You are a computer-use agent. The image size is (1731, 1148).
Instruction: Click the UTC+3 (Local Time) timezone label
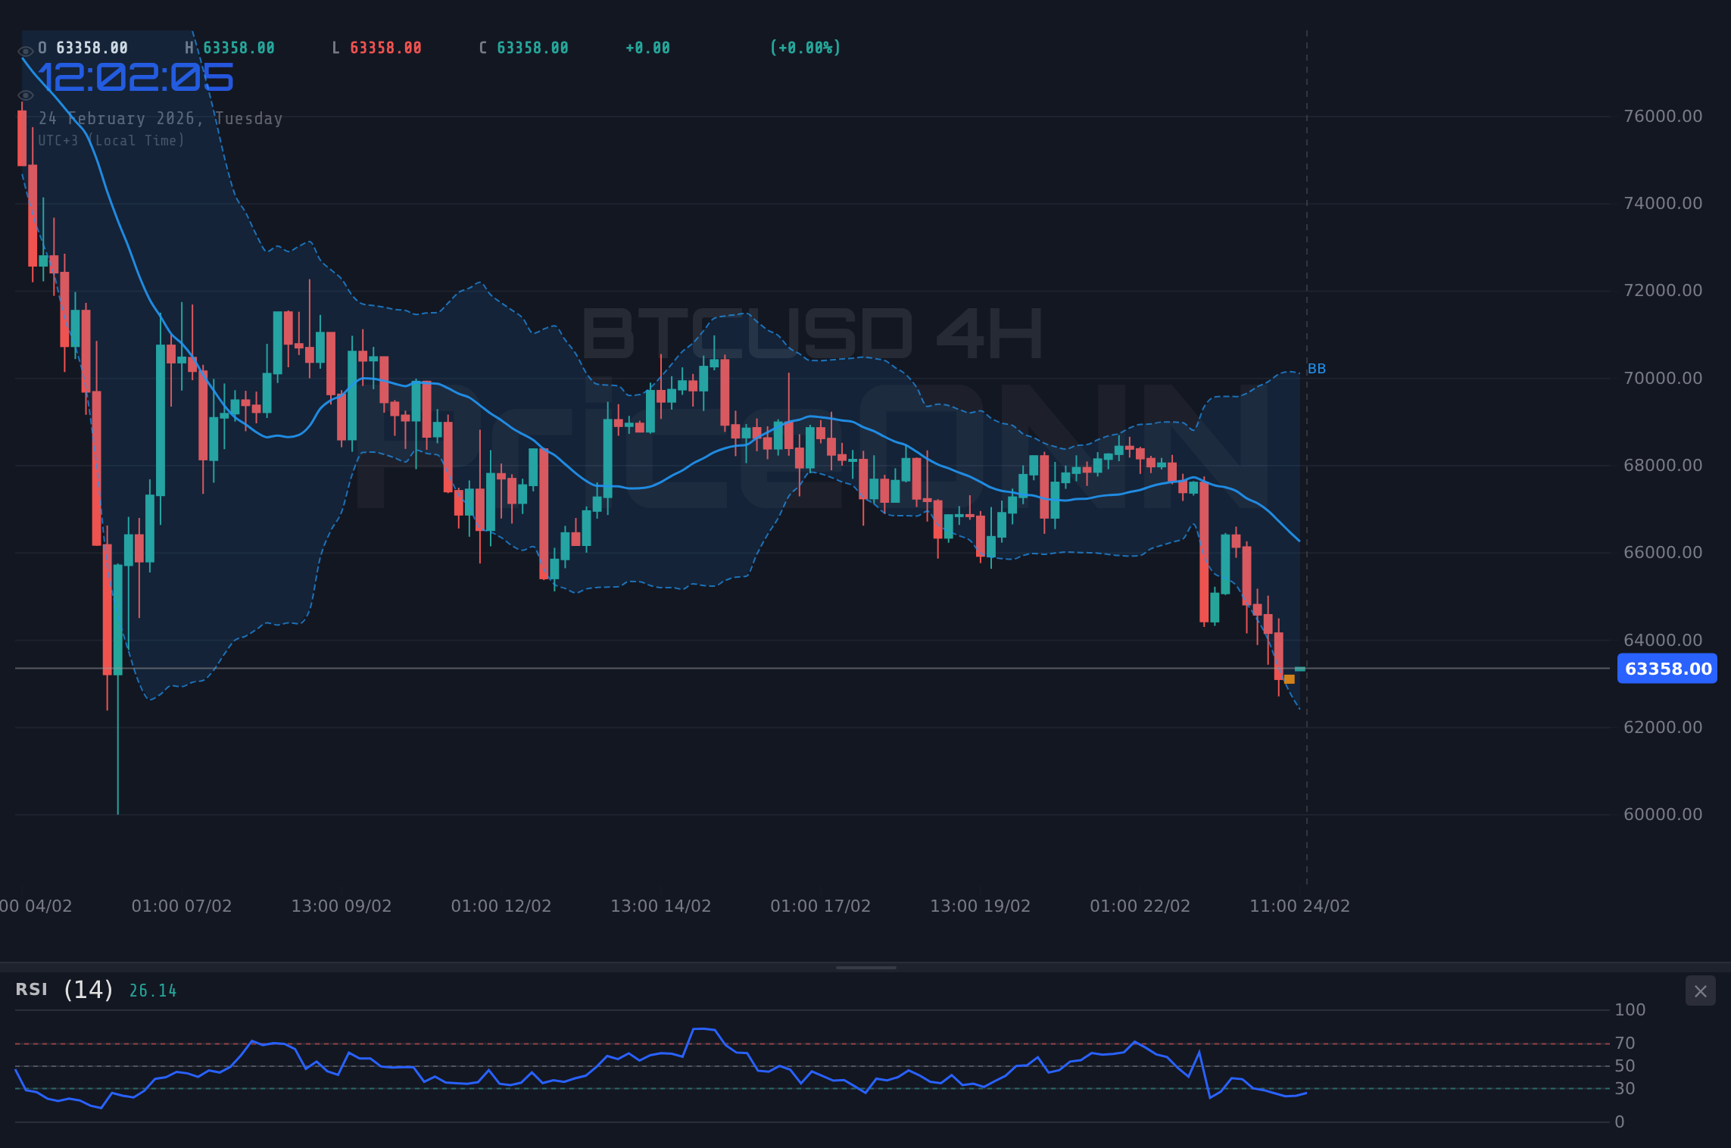pyautogui.click(x=111, y=140)
